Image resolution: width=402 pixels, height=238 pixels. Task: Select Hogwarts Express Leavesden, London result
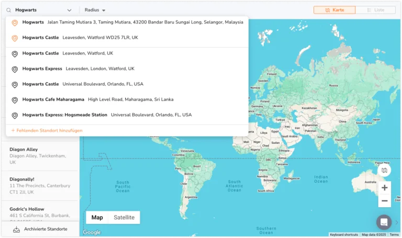(127, 69)
